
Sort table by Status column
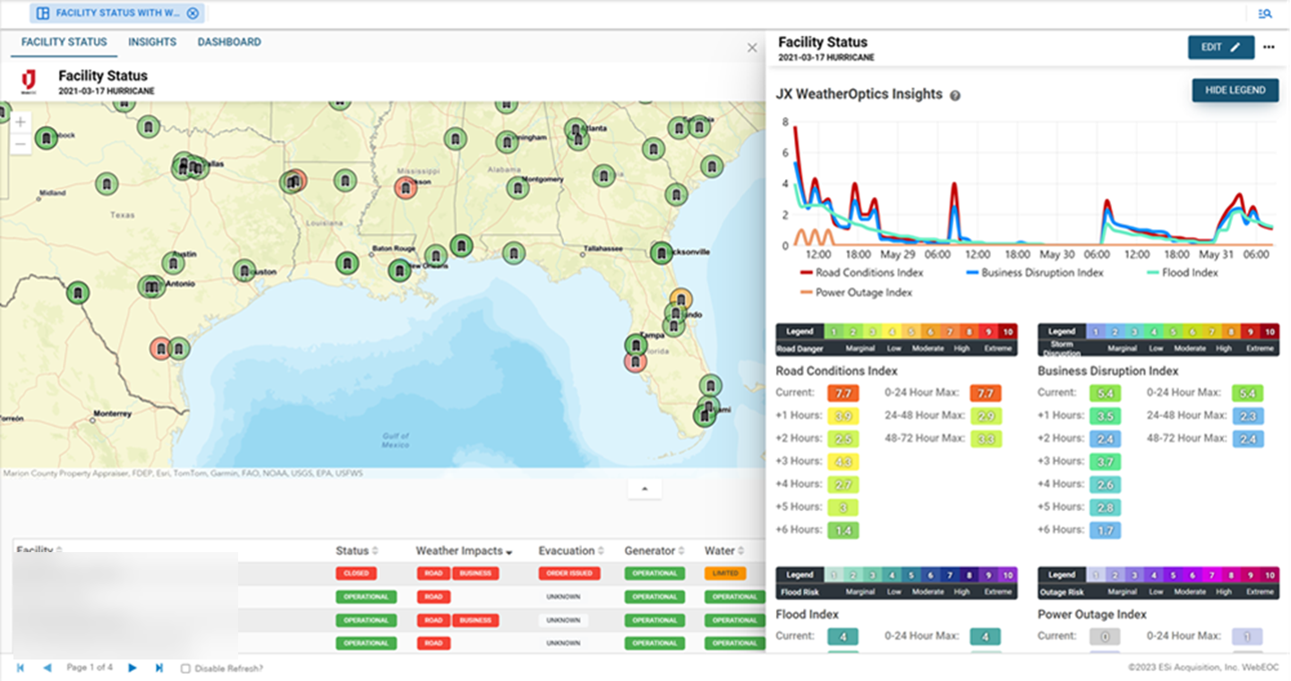pos(356,551)
